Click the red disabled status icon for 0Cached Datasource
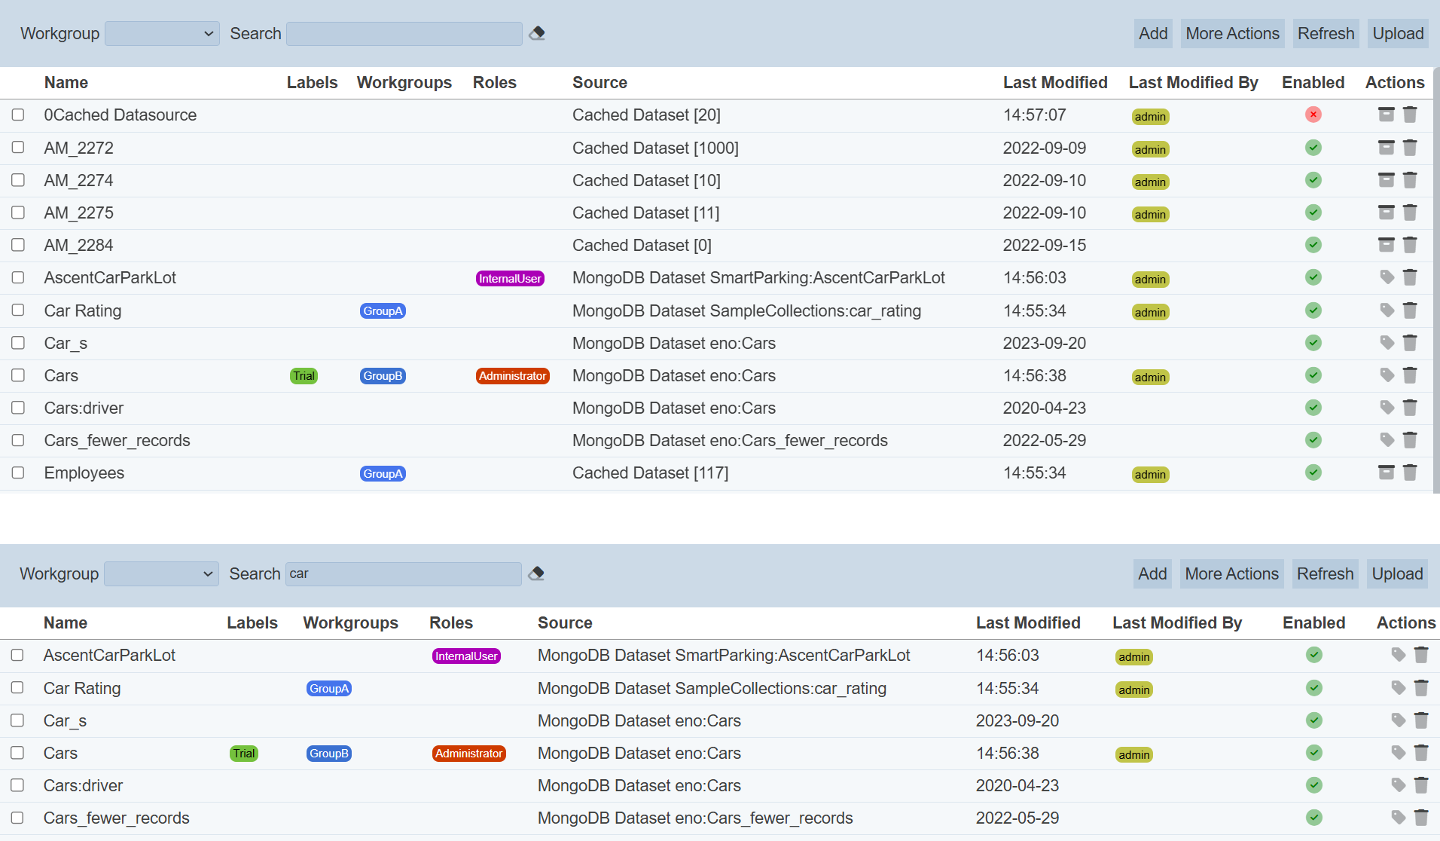This screenshot has height=841, width=1440. coord(1313,115)
